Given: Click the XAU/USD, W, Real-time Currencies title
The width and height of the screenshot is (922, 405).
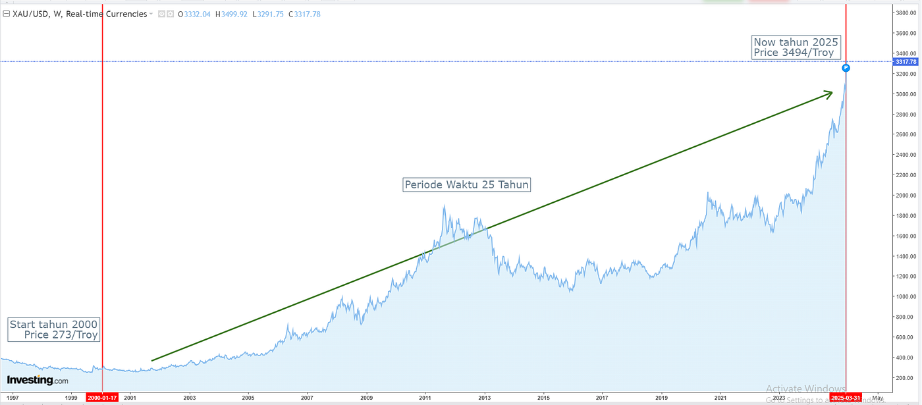Looking at the screenshot, I should (x=79, y=14).
